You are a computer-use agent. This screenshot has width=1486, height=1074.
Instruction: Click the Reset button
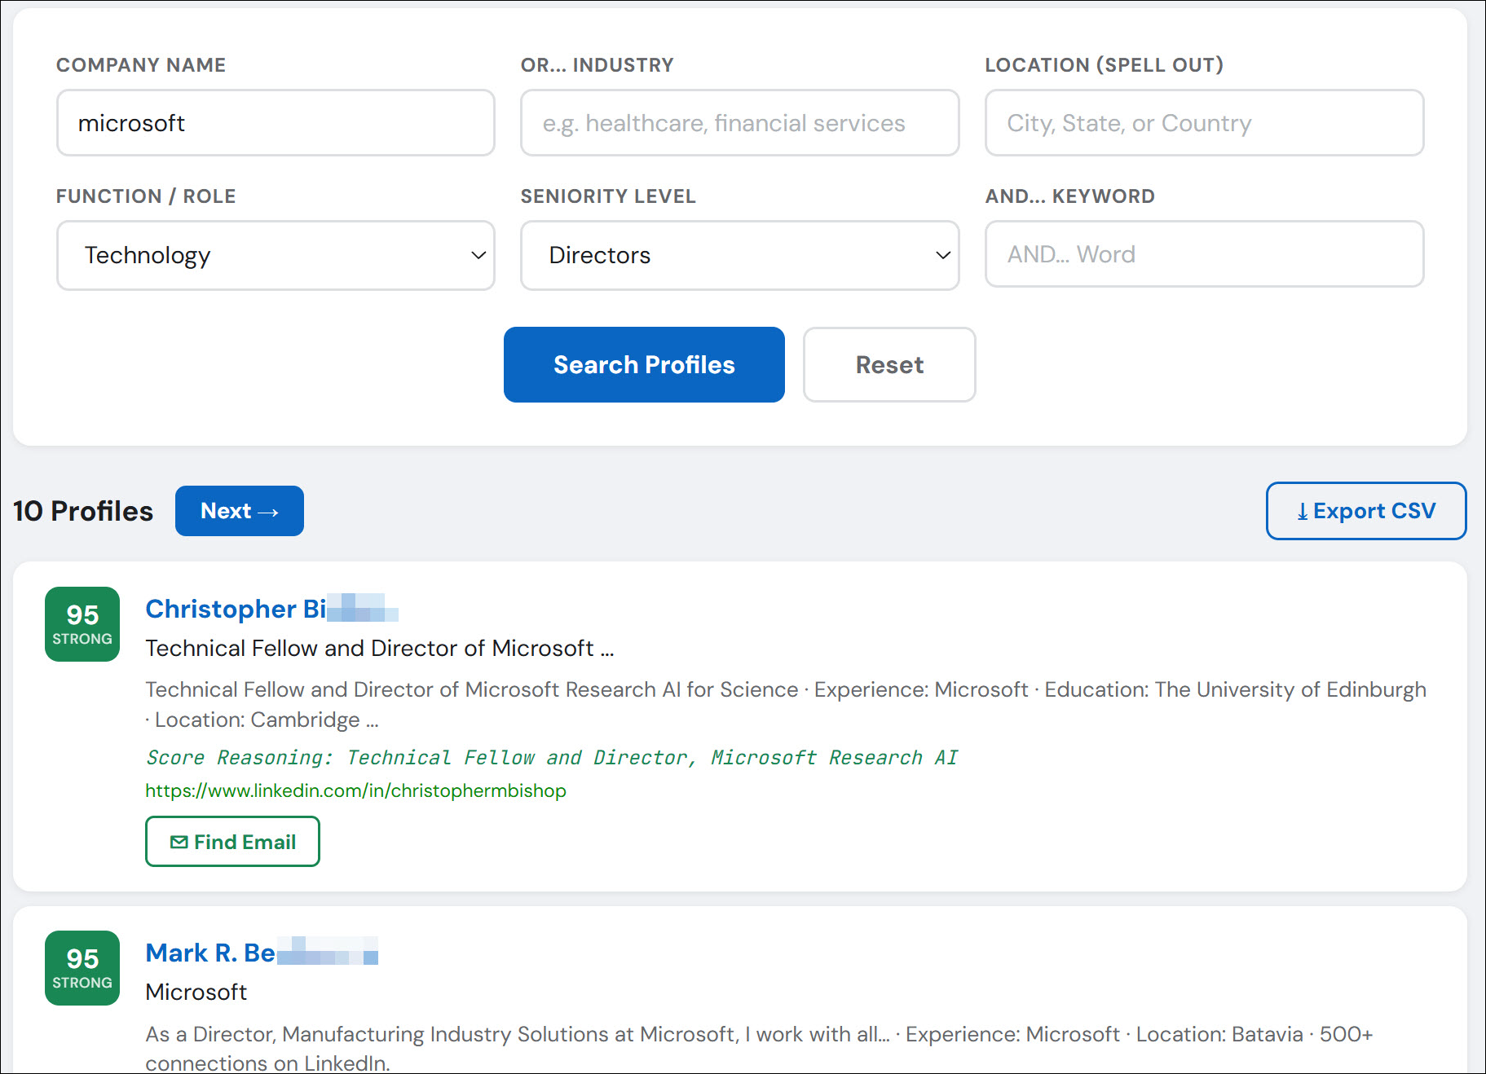tap(889, 365)
